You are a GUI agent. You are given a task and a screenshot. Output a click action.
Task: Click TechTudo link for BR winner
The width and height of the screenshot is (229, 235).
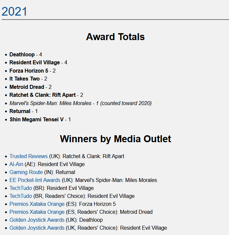(x=20, y=188)
